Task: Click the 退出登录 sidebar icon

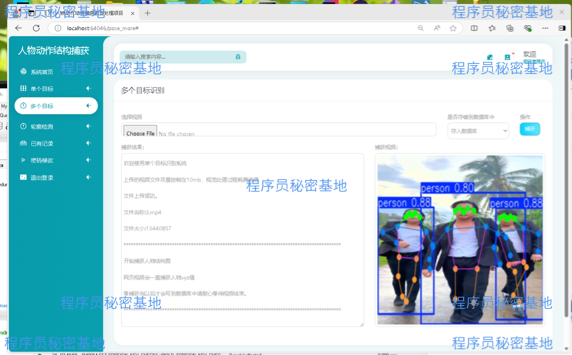Action: pyautogui.click(x=23, y=177)
